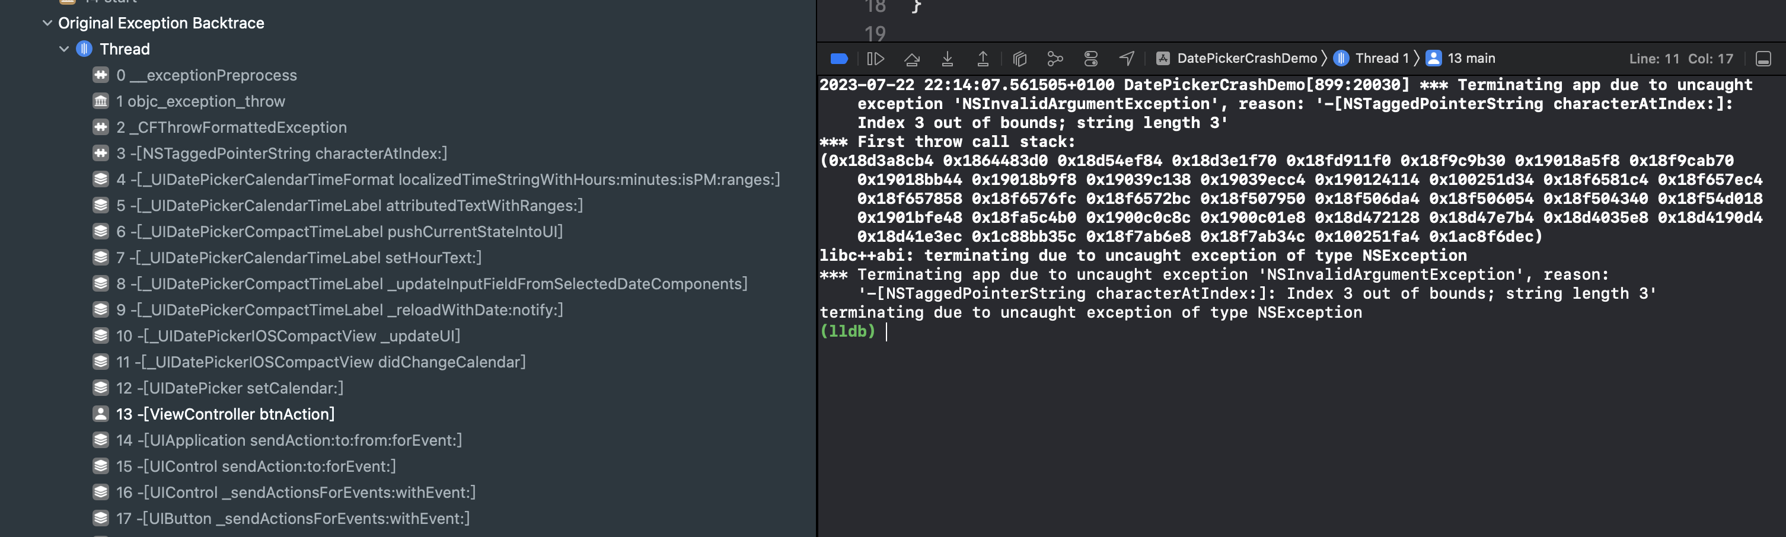The height and width of the screenshot is (537, 1786).
Task: Select frame 0 __exceptionPreprocess
Action: click(x=206, y=75)
